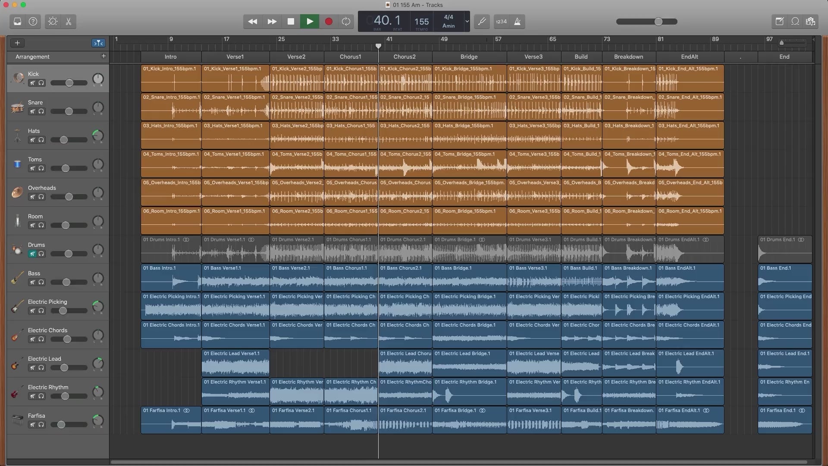This screenshot has width=828, height=466.
Task: Open the scissors Editors button
Action: pyautogui.click(x=69, y=22)
